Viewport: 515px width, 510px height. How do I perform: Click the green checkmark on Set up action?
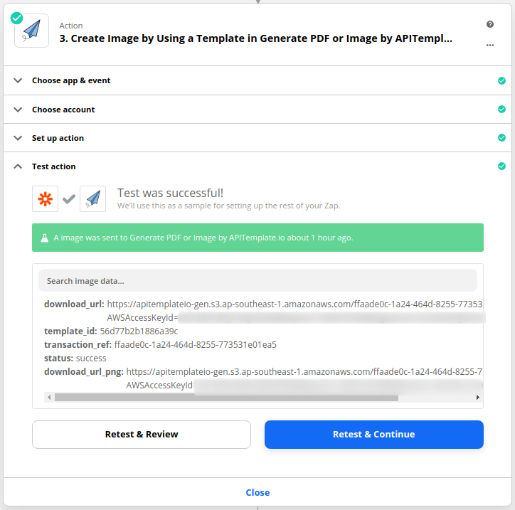pyautogui.click(x=501, y=137)
